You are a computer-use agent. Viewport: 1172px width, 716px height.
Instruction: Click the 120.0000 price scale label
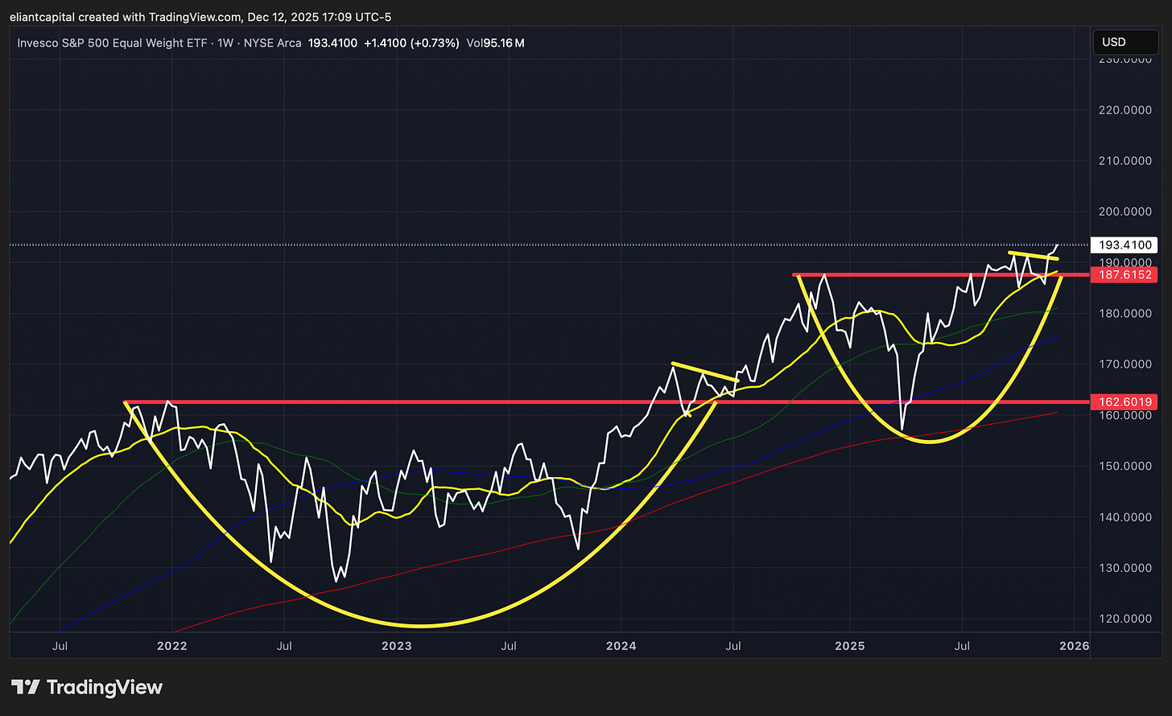click(x=1125, y=619)
